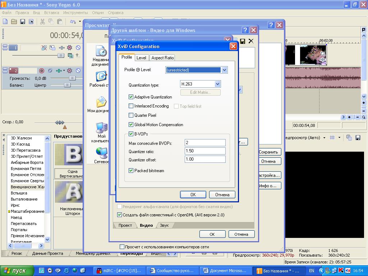
Task: Mute audio track 2
Action: click(78, 71)
